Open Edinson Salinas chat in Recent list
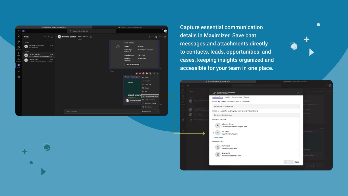The image size is (348, 196). (39, 55)
